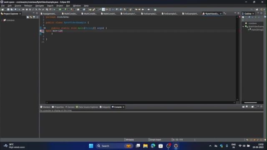Click the toolbar quick search magnifier icon
Viewport: 267px width, 150px height.
[252, 10]
